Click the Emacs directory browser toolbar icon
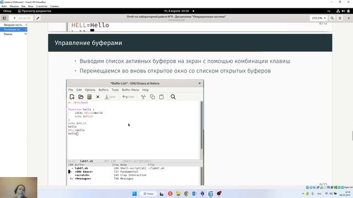 [x=89, y=97]
